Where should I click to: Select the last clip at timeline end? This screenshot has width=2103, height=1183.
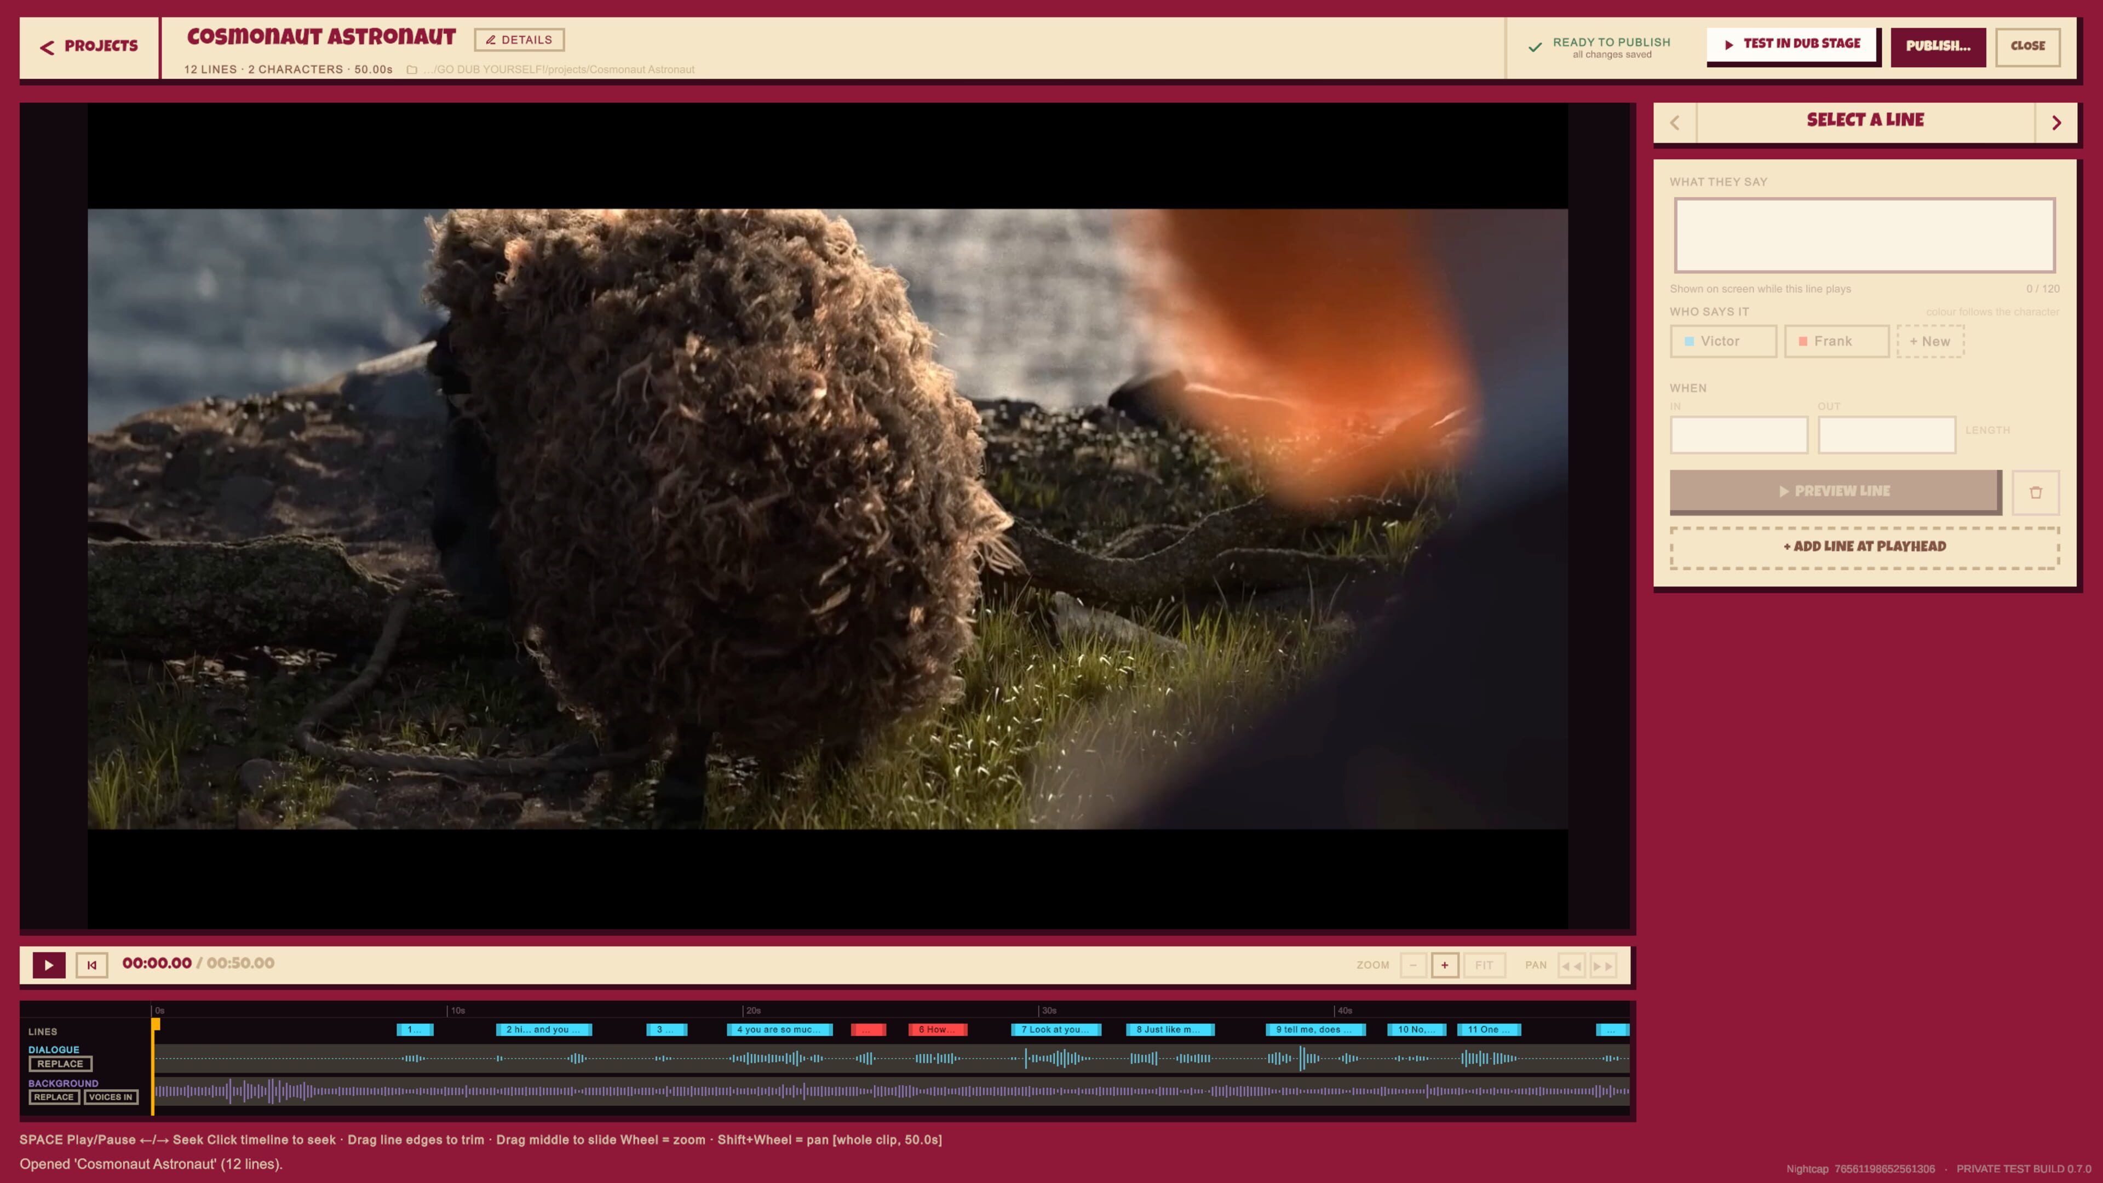point(1612,1030)
